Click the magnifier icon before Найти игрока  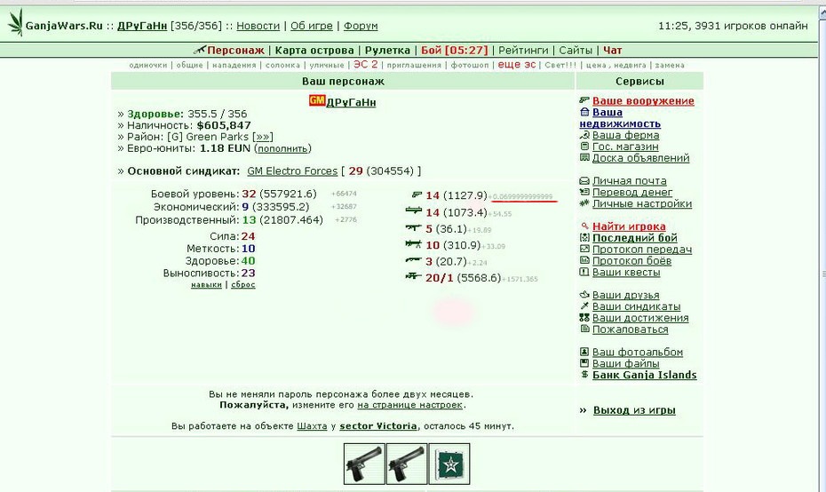pos(584,226)
